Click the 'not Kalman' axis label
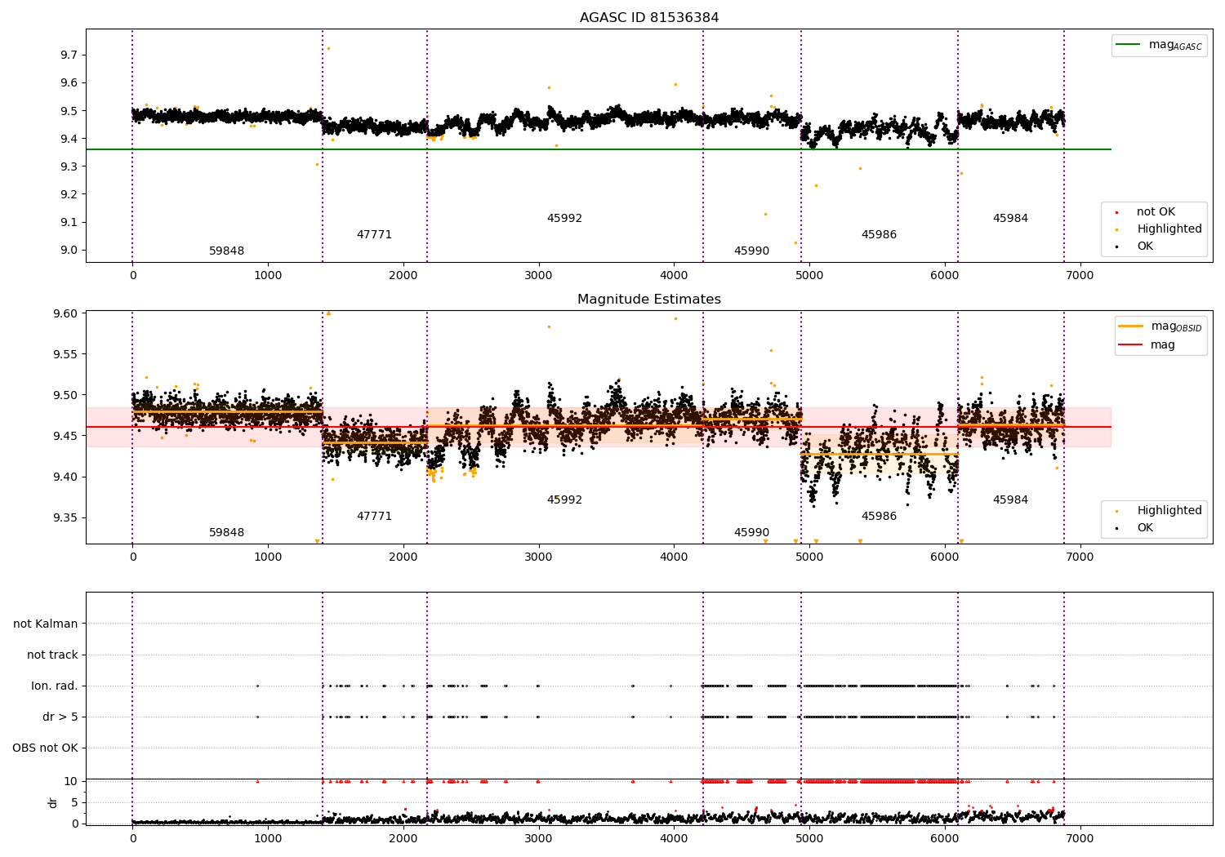 point(46,624)
